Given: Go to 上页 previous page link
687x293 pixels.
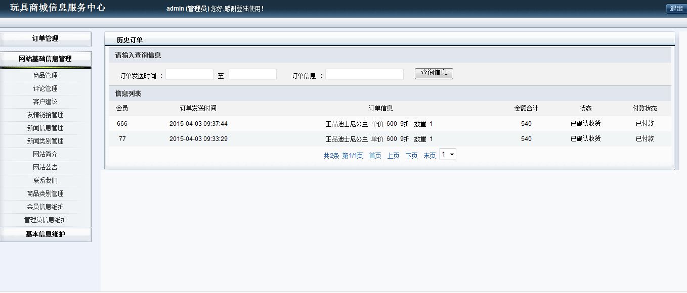Looking at the screenshot, I should [x=393, y=156].
